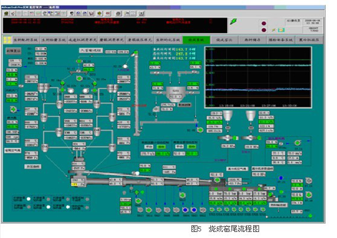The image size is (337, 238).
Task: Click the cyan envelope icon near status lights
Action: (x=281, y=30)
